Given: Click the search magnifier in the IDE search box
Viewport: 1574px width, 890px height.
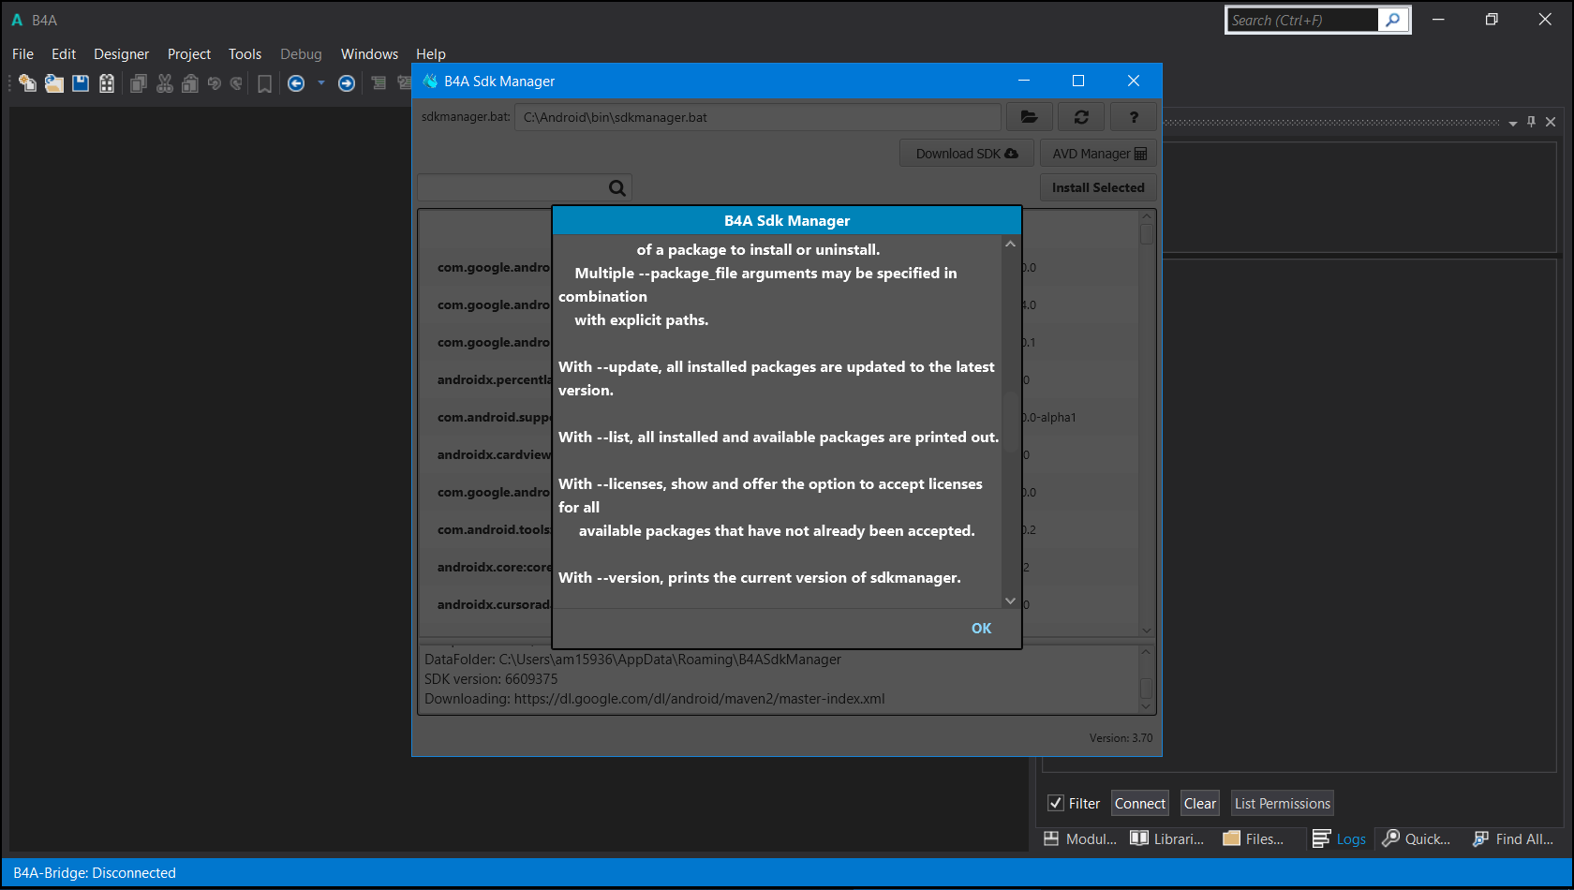Looking at the screenshot, I should coord(1393,20).
